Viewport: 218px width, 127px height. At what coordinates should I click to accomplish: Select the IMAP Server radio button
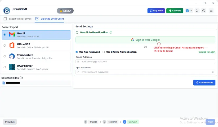coord(5,67)
